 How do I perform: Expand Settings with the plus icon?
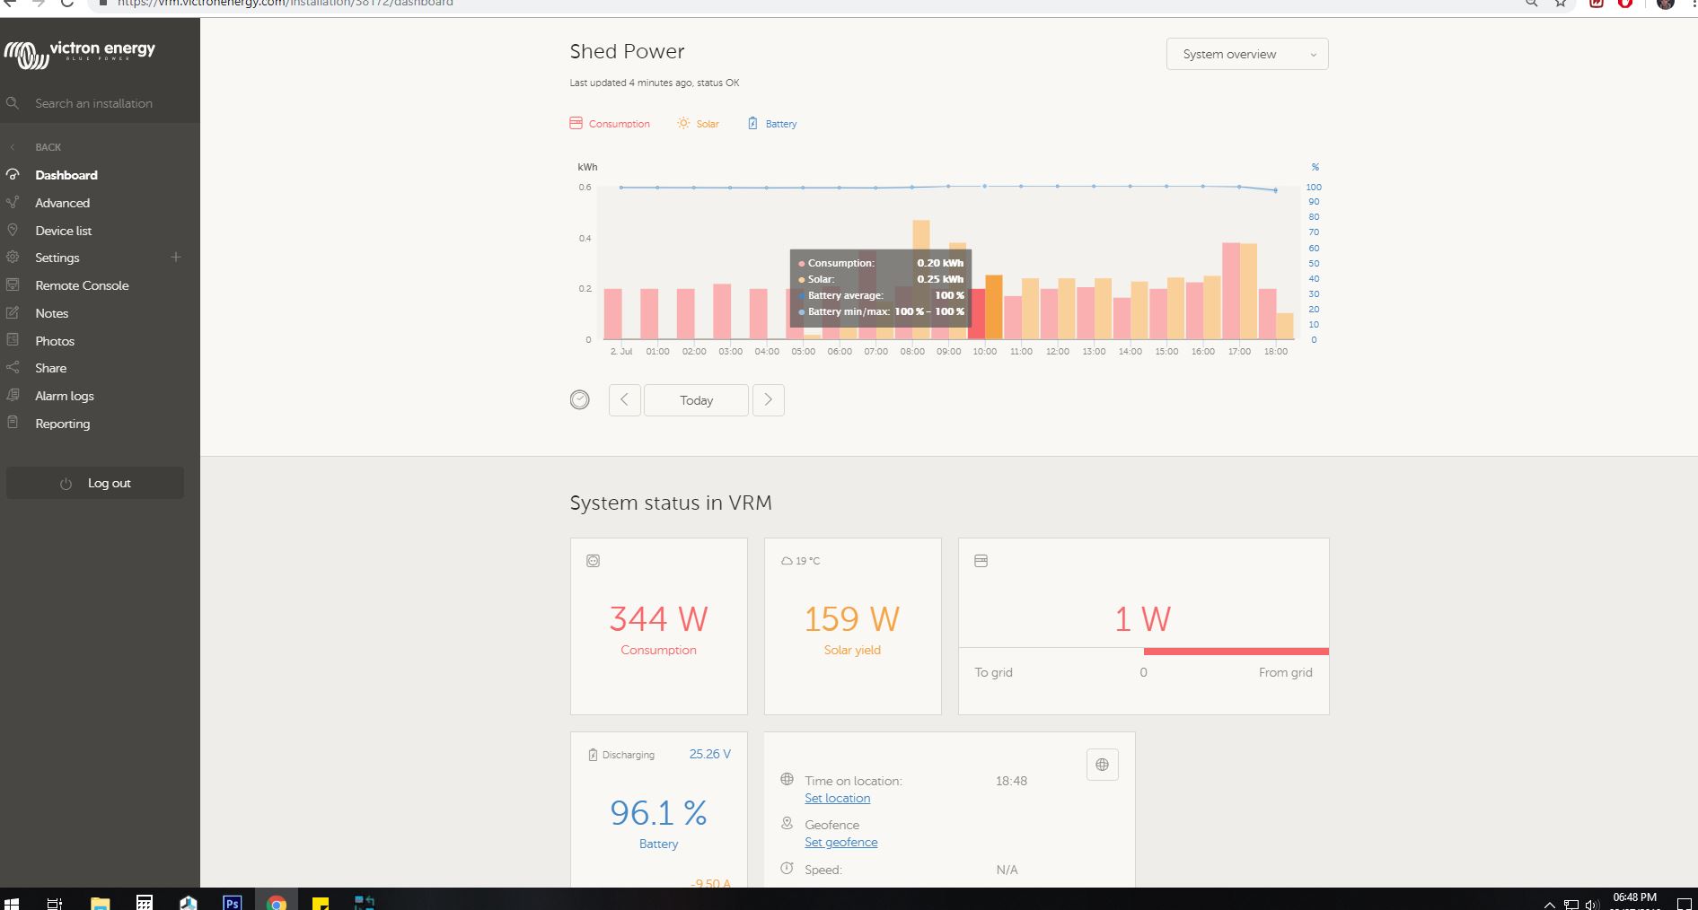tap(176, 257)
